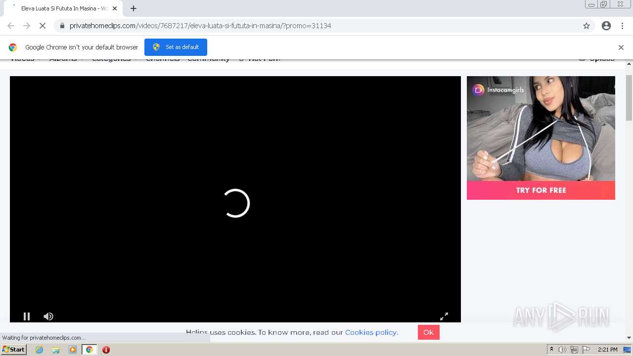
Task: Click the browser back arrow
Action: (x=11, y=26)
